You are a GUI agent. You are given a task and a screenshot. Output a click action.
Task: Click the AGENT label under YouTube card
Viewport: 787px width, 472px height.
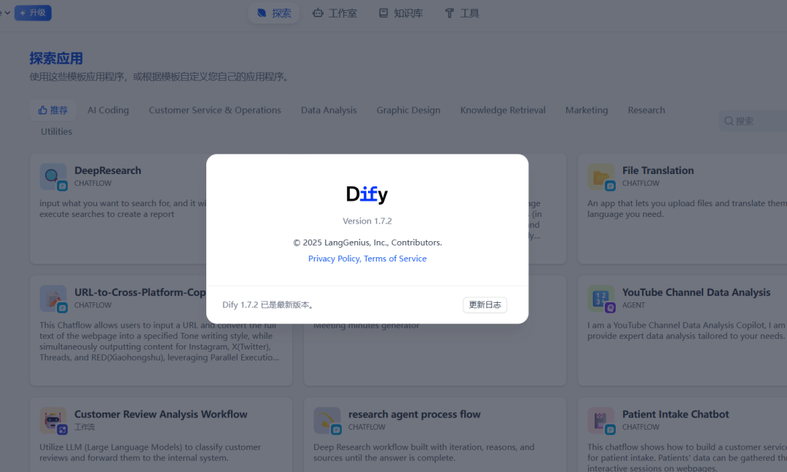pyautogui.click(x=633, y=305)
